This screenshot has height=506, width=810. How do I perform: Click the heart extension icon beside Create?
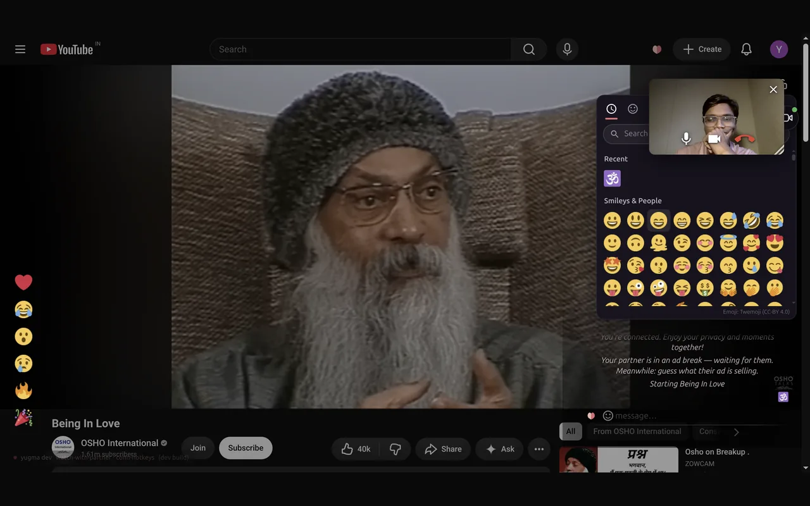point(657,49)
